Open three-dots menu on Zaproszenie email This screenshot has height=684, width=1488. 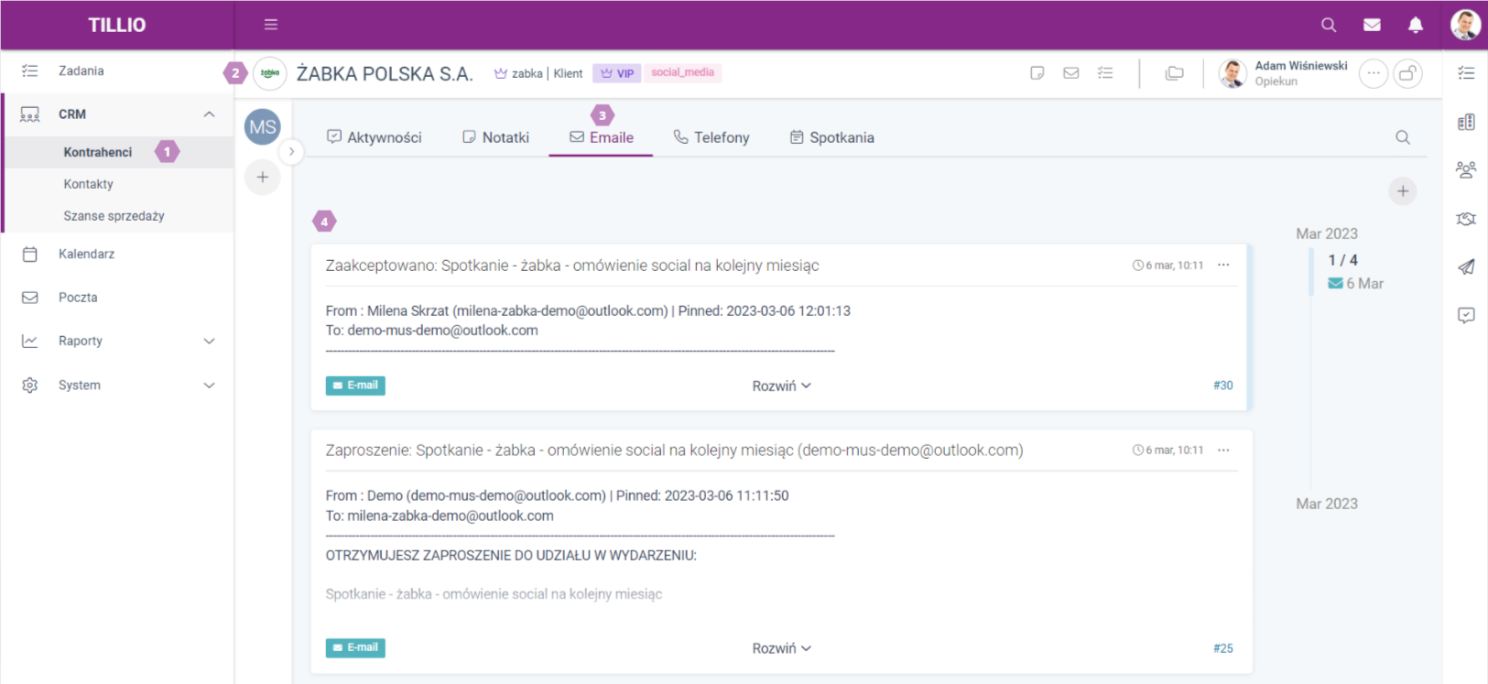coord(1223,450)
